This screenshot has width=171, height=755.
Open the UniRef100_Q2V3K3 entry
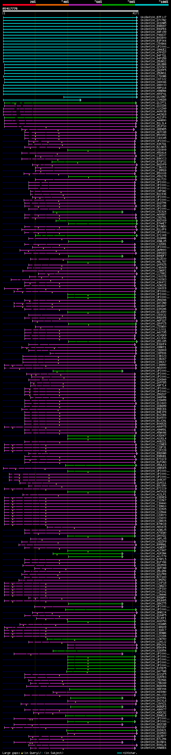[x=153, y=67]
